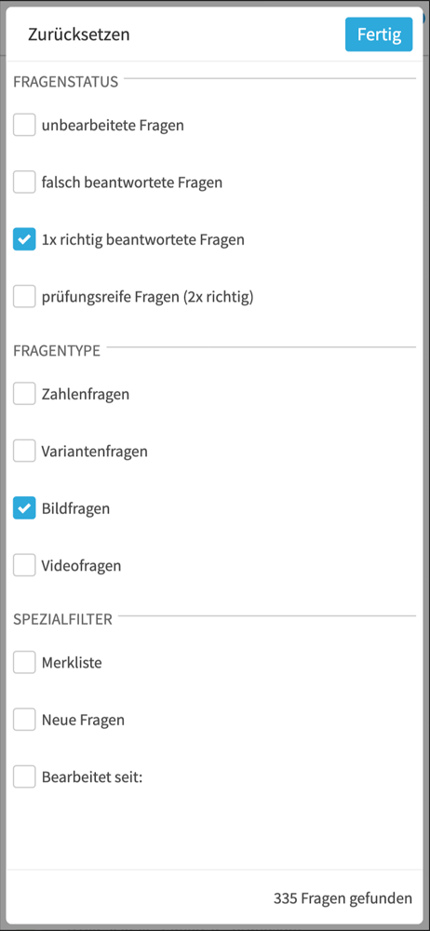Enable the Zahlenfragen checkbox
Viewport: 430px width, 931px height.
(x=24, y=394)
